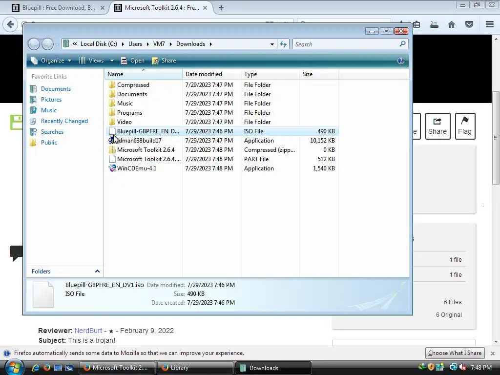Image resolution: width=500 pixels, height=375 pixels.
Task: Switch to Microsoft Toolkit taskbar button
Action: (117, 368)
